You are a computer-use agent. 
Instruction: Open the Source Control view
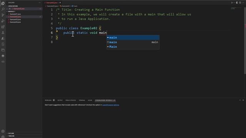(3, 15)
